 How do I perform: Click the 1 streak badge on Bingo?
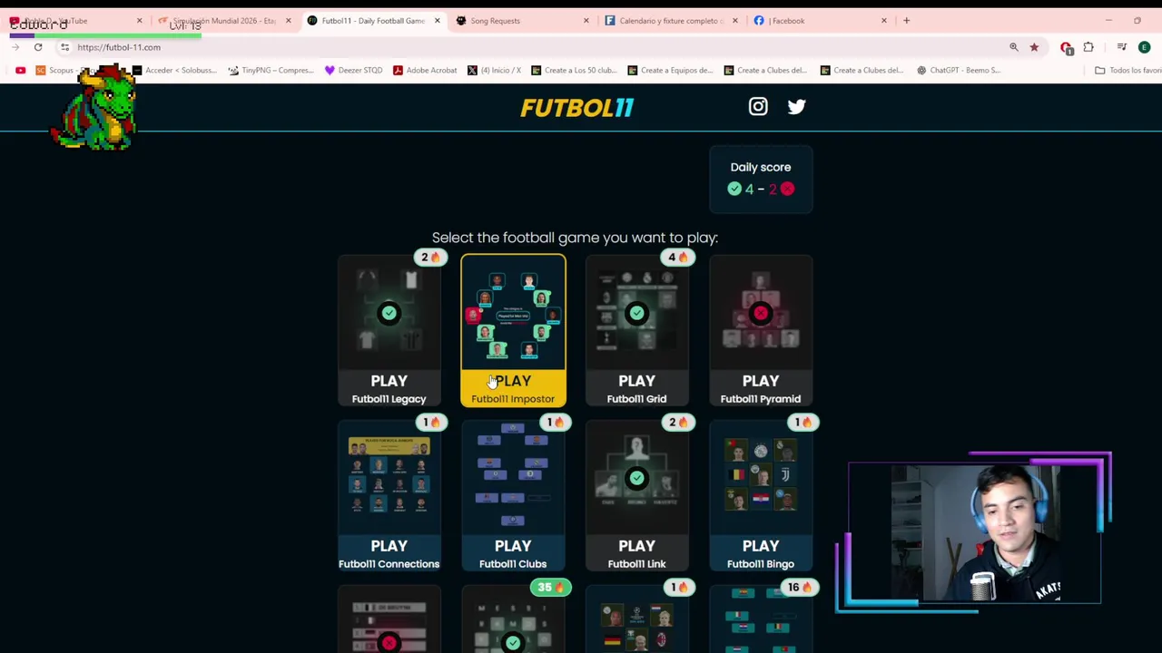pos(802,422)
